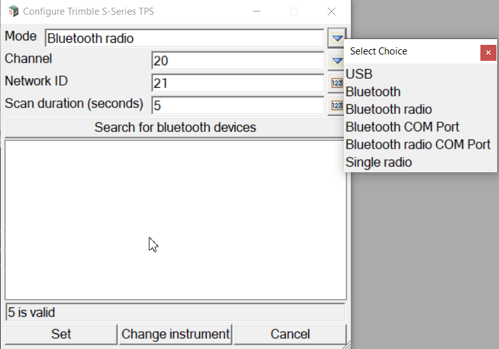Image resolution: width=499 pixels, height=349 pixels.
Task: Focus the Mode text field
Action: (x=185, y=38)
